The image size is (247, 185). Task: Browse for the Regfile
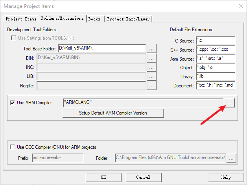(x=151, y=86)
